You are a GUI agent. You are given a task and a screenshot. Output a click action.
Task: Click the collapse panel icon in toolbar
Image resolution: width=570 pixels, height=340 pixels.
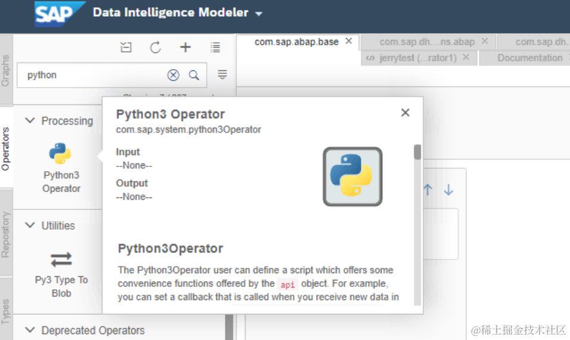click(126, 47)
